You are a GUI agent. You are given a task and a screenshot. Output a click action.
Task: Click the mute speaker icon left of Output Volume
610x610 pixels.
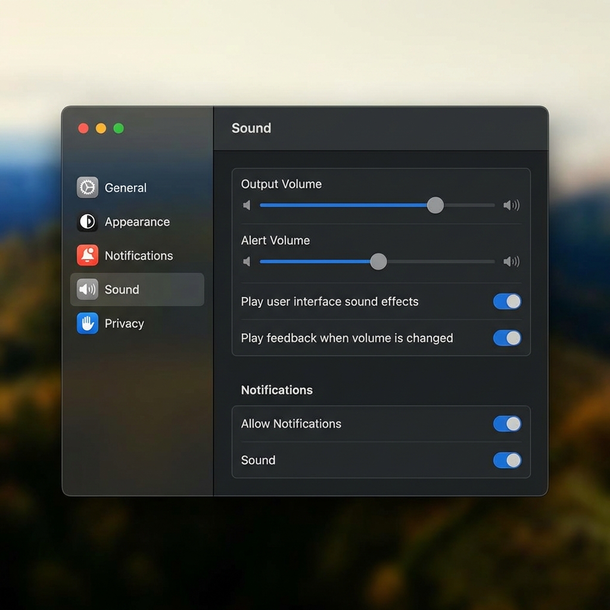[247, 205]
